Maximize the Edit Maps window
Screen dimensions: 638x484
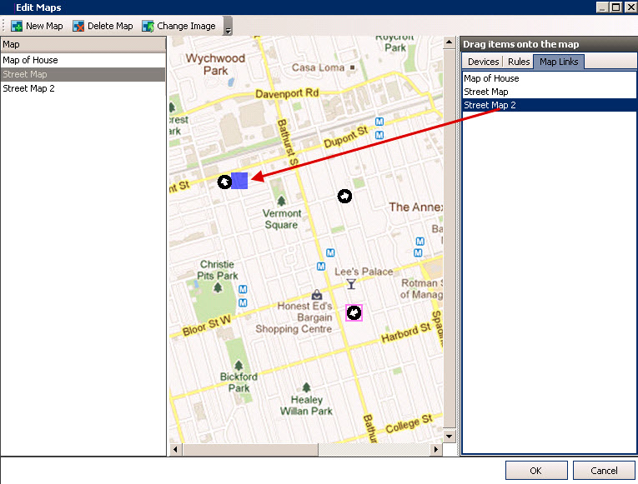pyautogui.click(x=616, y=7)
